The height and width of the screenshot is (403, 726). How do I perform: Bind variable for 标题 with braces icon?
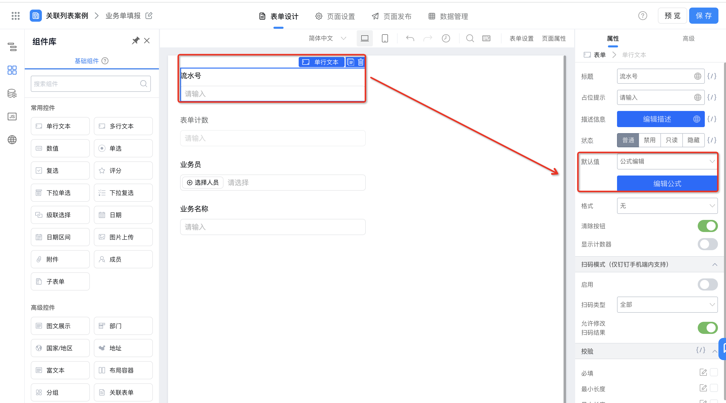712,76
